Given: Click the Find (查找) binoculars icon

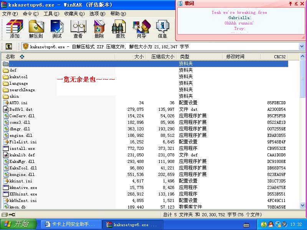Looking at the screenshot, I should click(x=120, y=29).
